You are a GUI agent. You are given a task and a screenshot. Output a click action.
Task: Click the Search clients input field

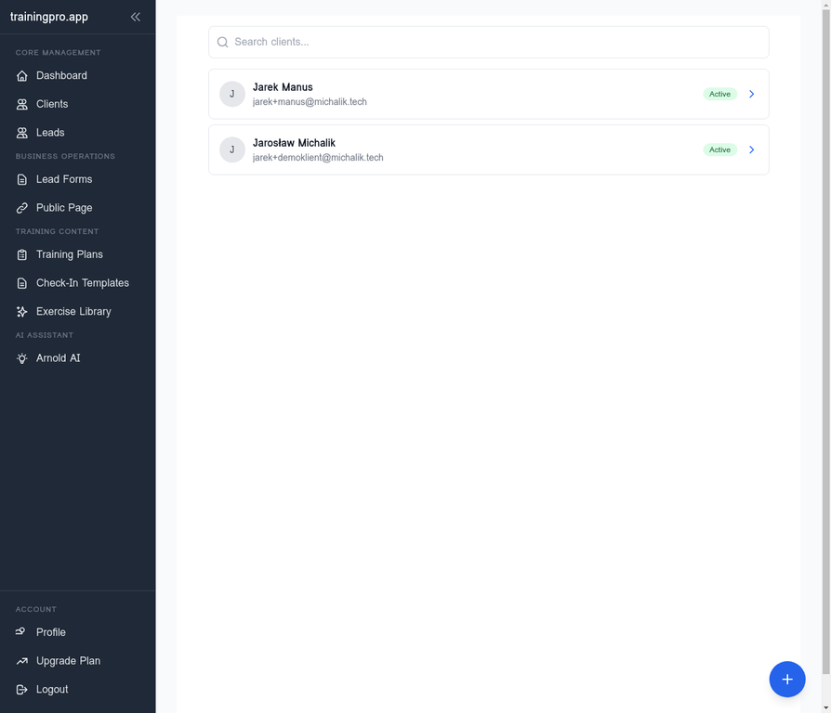[493, 42]
